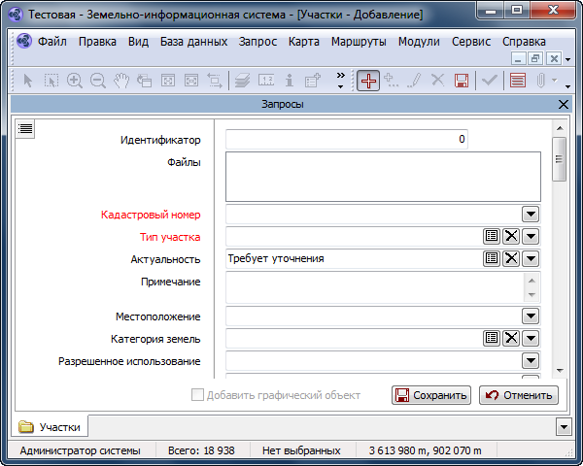Click the vertical scrollbar thumb of the form
Viewport: 583px width, 466px height.
pos(559,159)
